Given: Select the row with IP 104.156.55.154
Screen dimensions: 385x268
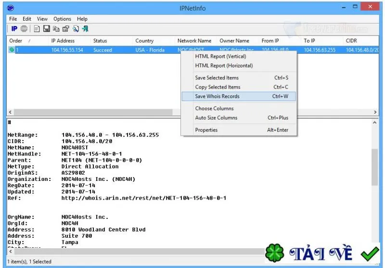Looking at the screenshot, I should coord(193,50).
